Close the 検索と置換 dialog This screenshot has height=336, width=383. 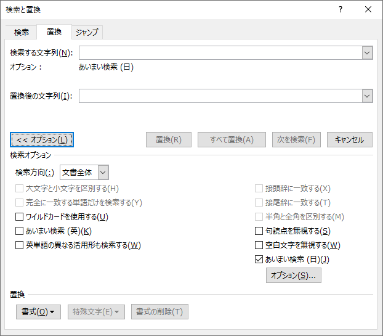point(368,9)
